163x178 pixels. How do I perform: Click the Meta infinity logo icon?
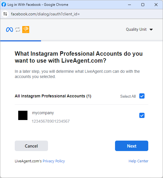[x=10, y=30]
